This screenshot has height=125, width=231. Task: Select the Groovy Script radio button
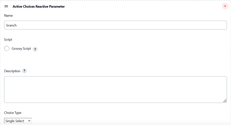click(7, 48)
